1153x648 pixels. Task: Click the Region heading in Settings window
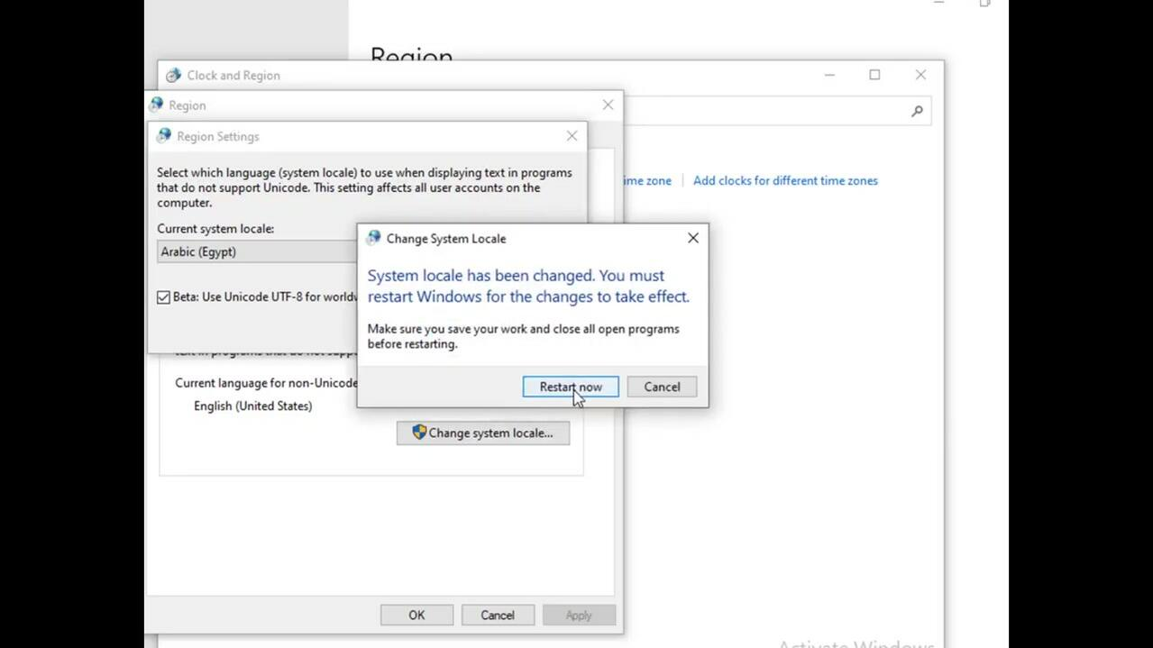click(412, 54)
